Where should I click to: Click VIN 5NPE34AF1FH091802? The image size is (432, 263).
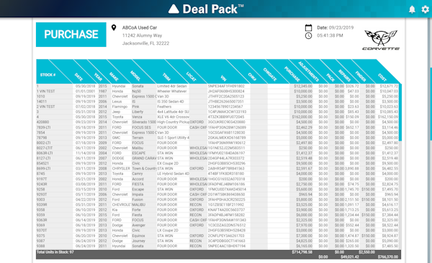pyautogui.click(x=226, y=86)
